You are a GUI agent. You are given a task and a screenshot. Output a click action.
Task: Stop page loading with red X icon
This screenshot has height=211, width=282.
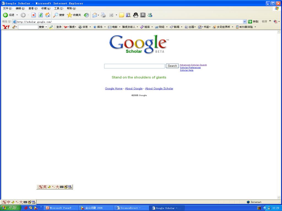(x=33, y=15)
